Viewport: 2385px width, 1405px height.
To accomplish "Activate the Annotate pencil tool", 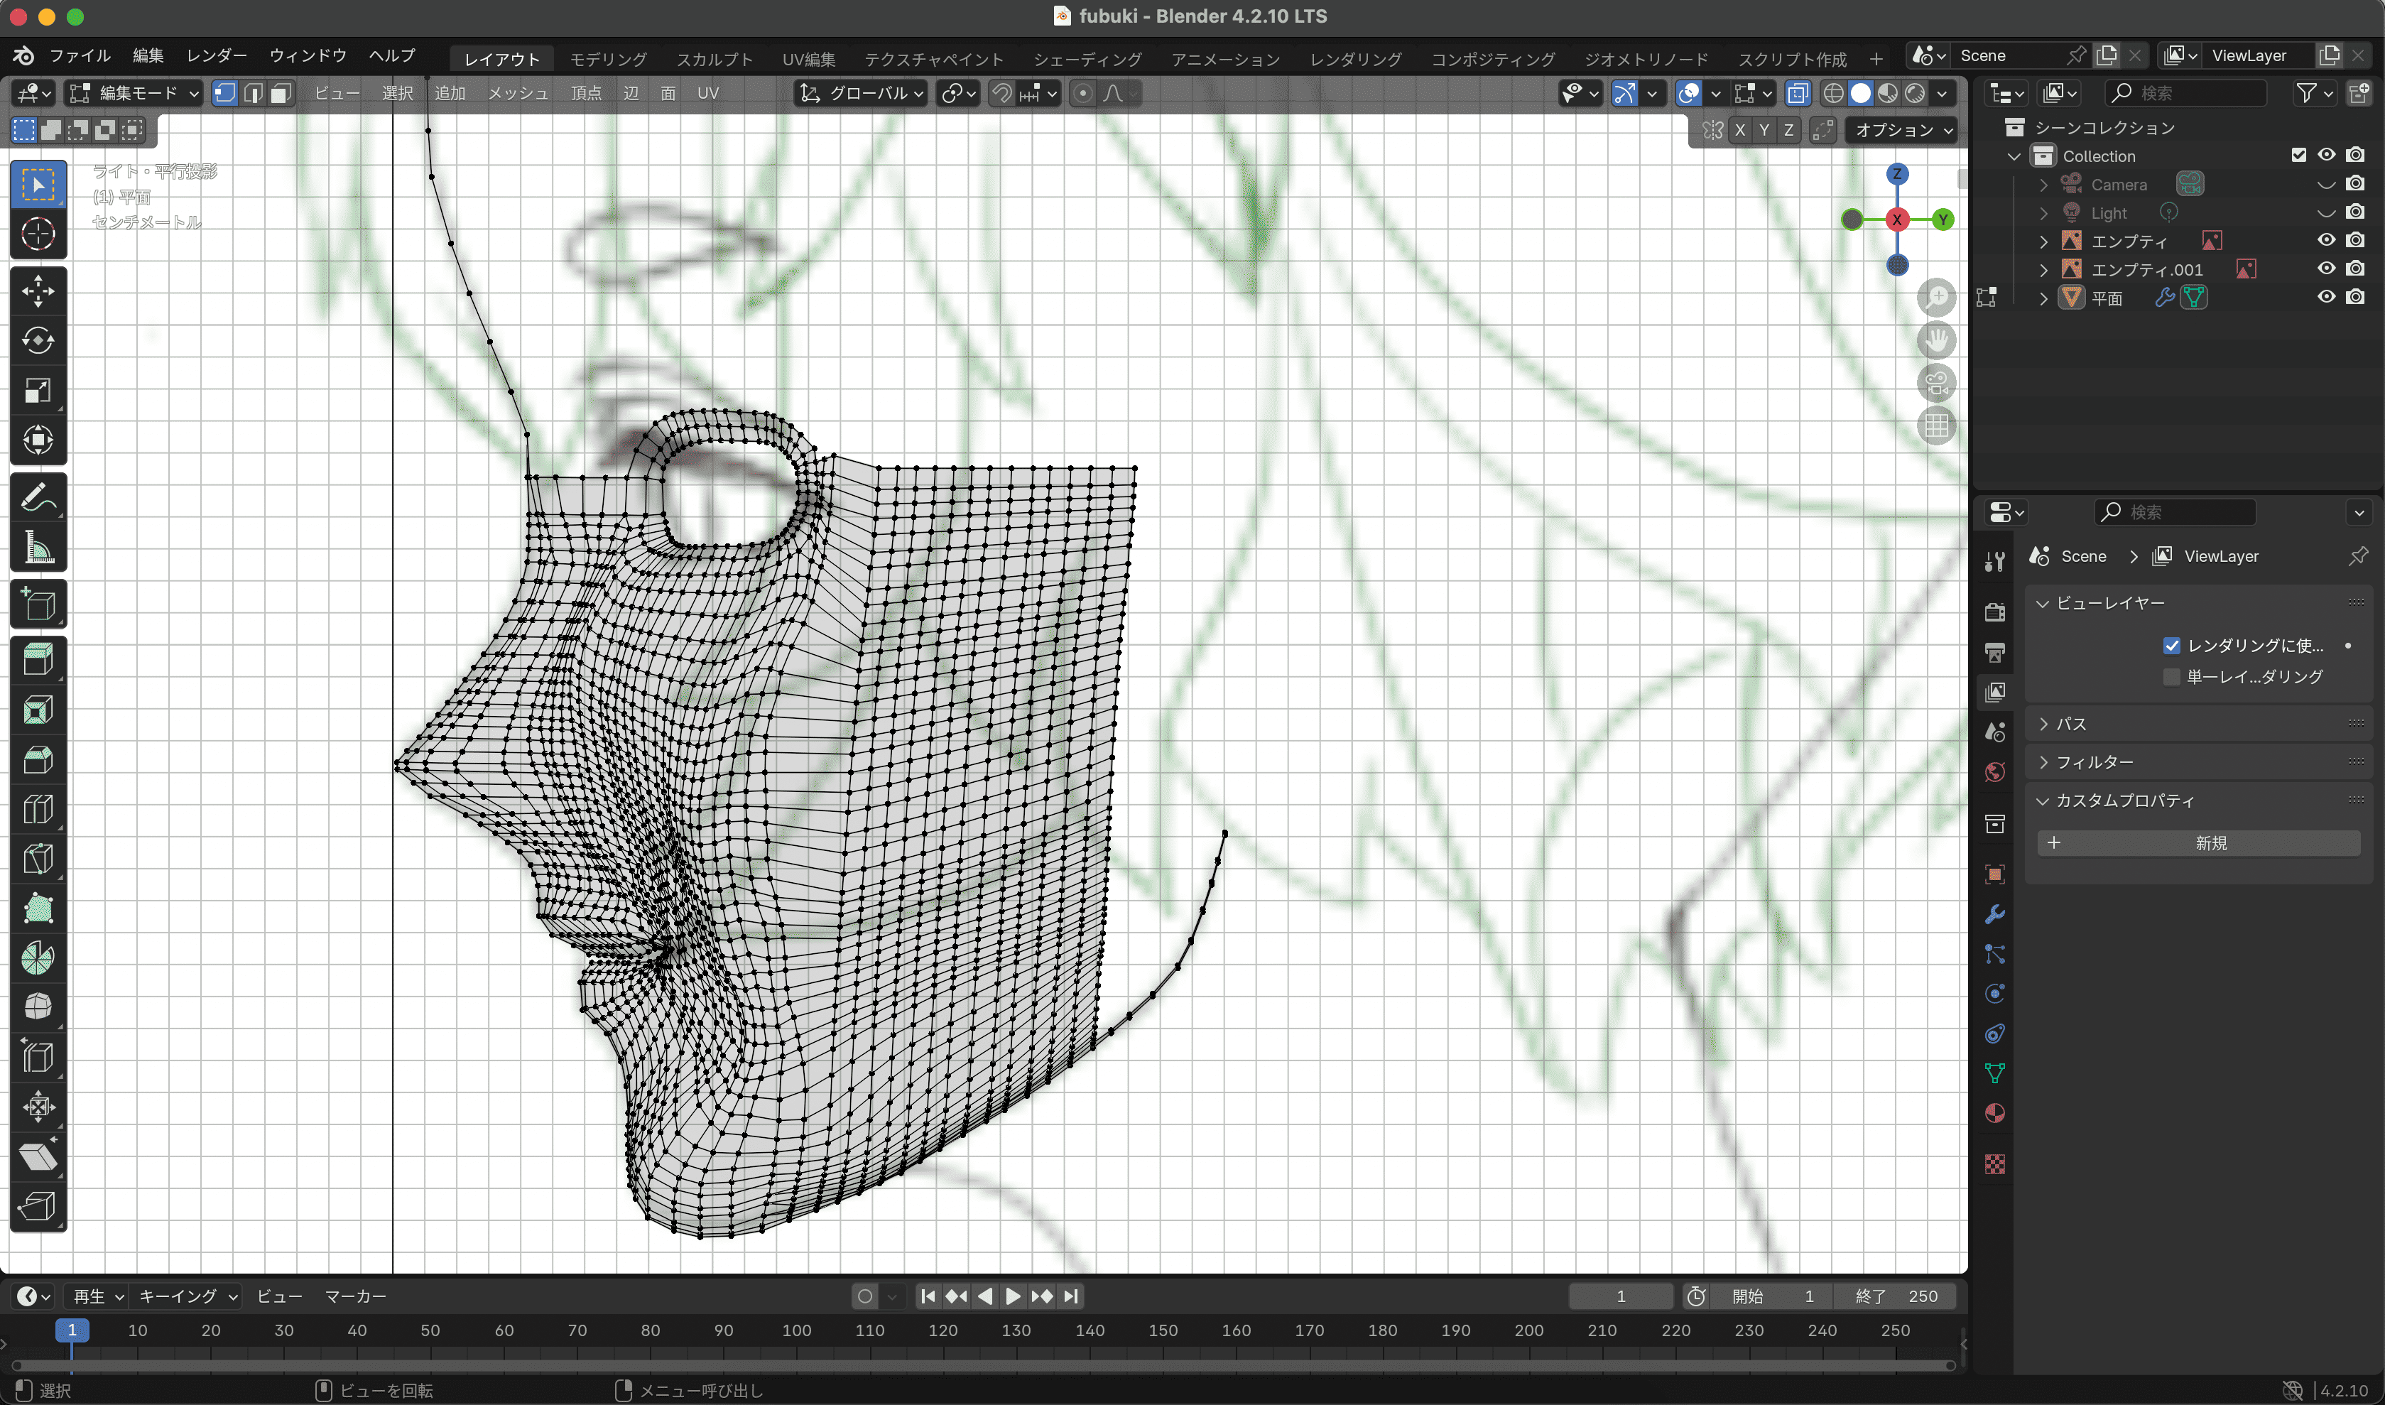I will coord(38,496).
